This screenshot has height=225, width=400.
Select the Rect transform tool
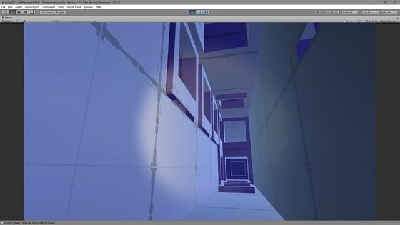tap(32, 12)
